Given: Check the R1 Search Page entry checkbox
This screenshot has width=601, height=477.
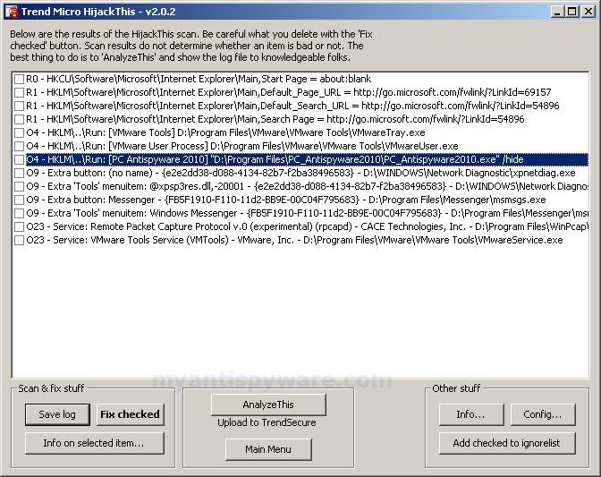Looking at the screenshot, I should point(19,119).
